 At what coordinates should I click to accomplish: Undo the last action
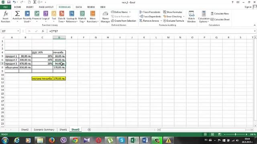coord(14,2)
